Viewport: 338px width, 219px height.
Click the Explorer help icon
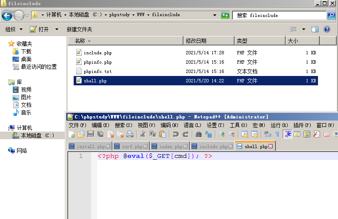(x=327, y=29)
